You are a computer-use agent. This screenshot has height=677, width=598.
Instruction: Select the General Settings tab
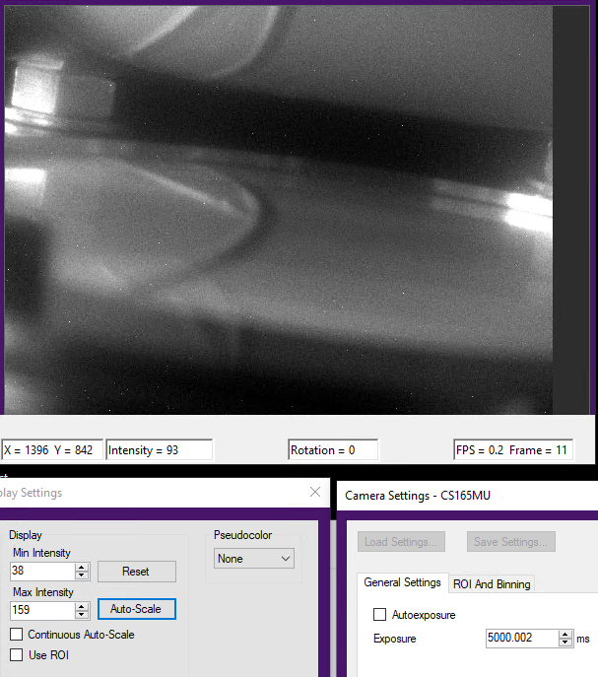[402, 582]
